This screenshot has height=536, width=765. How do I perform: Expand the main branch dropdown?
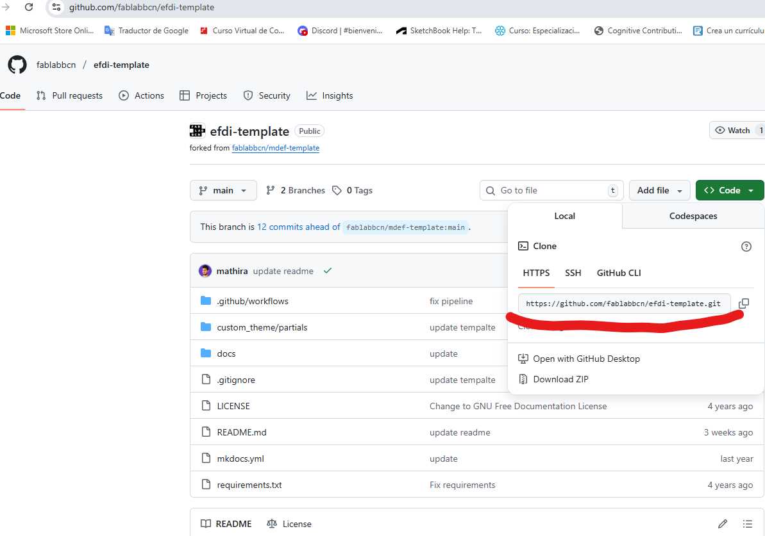click(223, 190)
